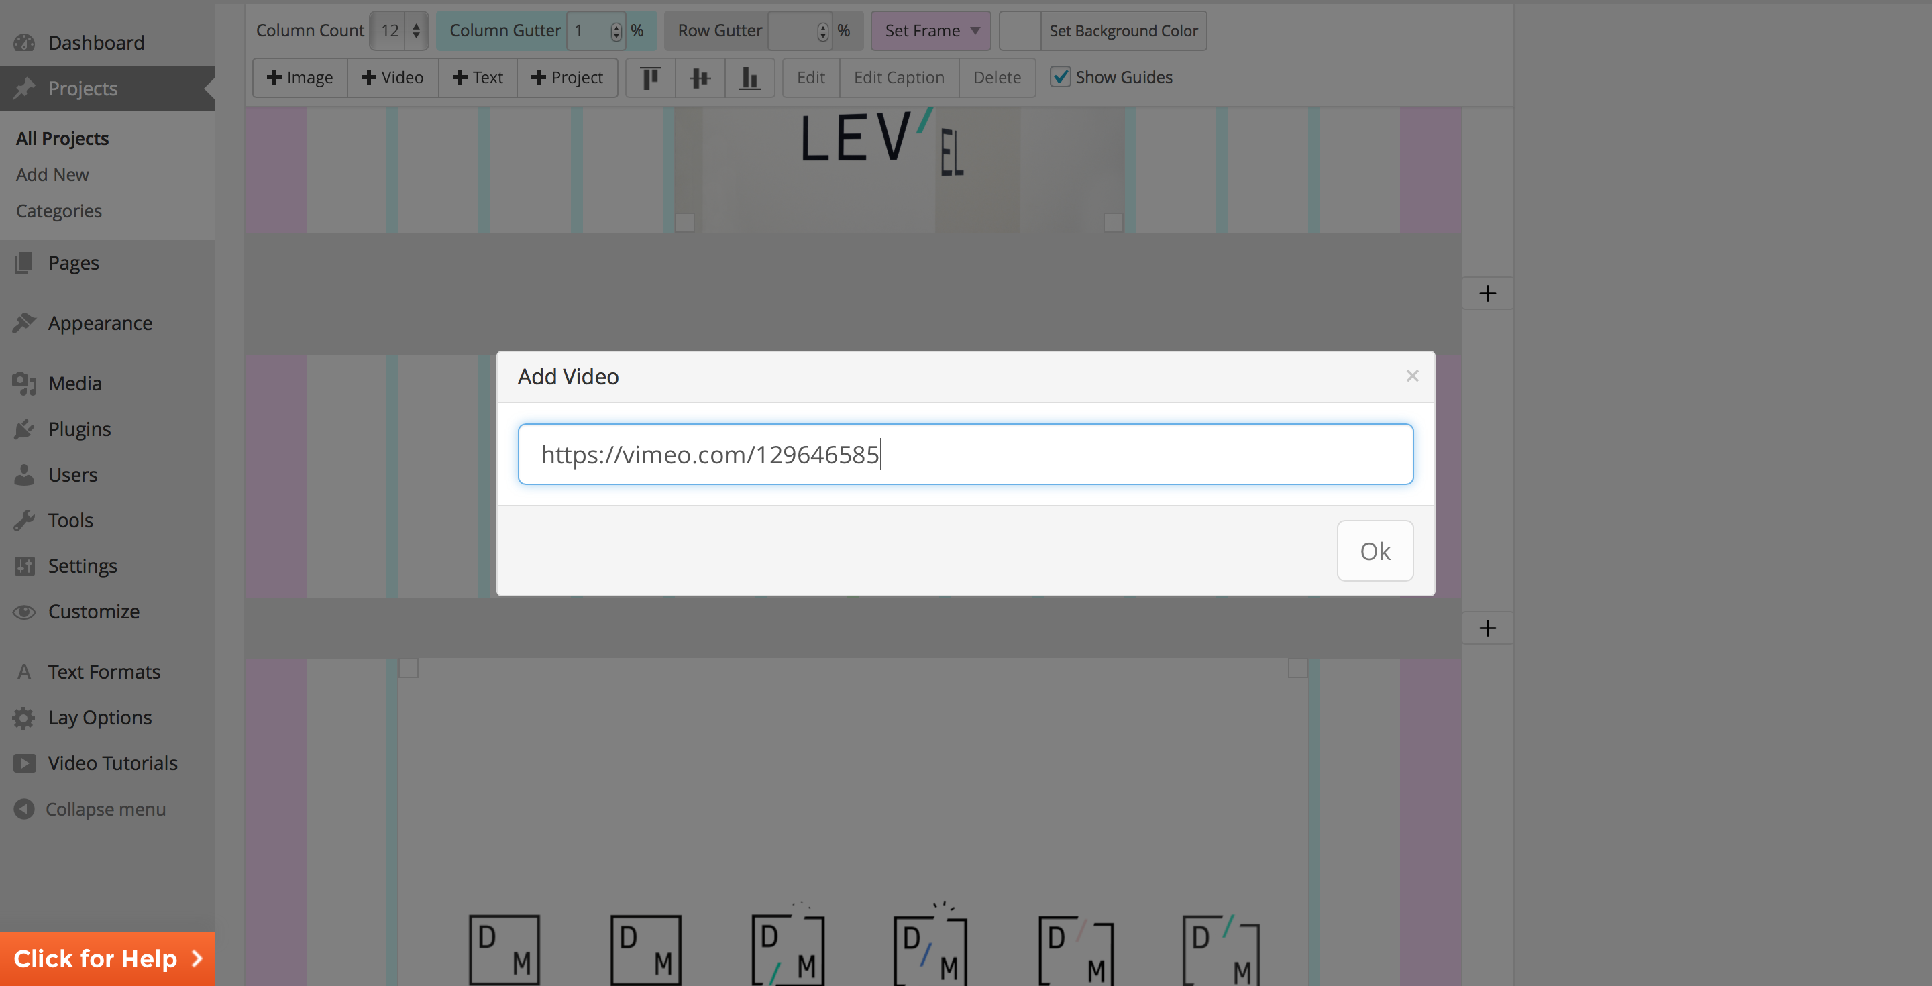Click the align middle icon
The image size is (1932, 986).
click(x=700, y=78)
